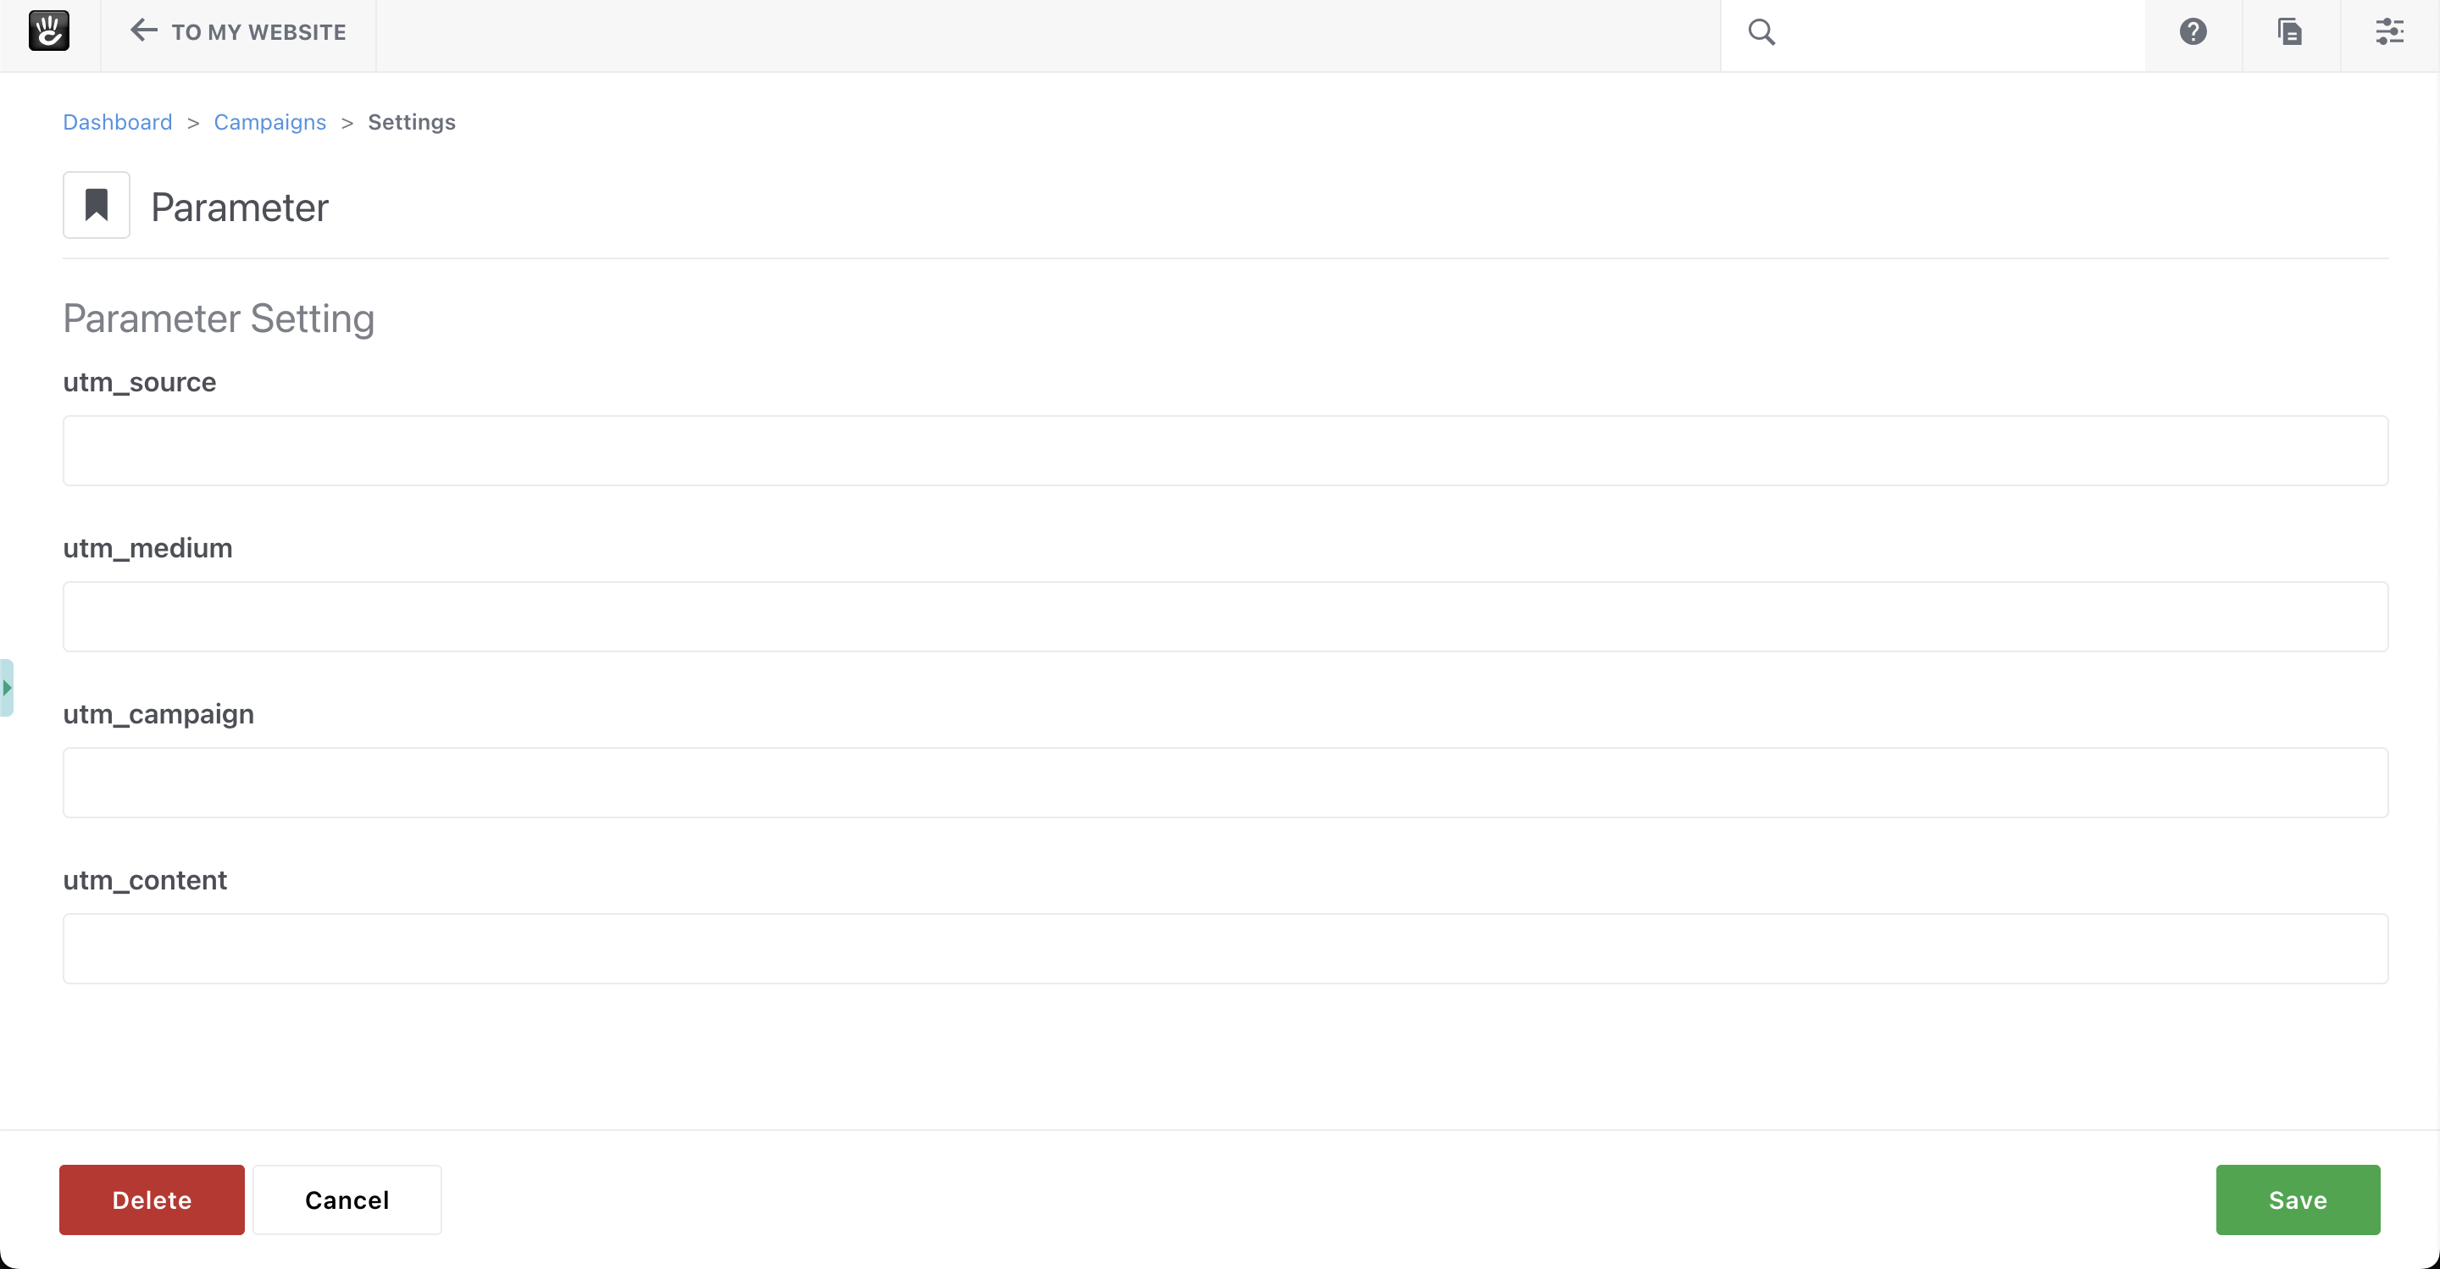Click the back arrow to my website
2440x1269 pixels.
144,31
